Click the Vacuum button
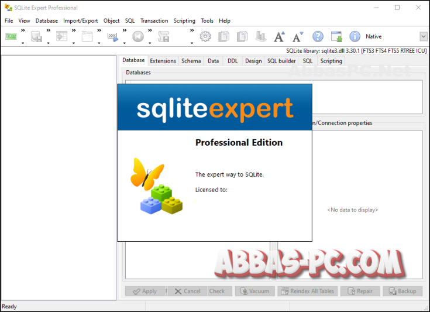The width and height of the screenshot is (430, 312). (x=254, y=291)
